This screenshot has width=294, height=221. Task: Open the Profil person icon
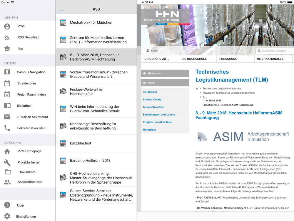click(x=7, y=26)
